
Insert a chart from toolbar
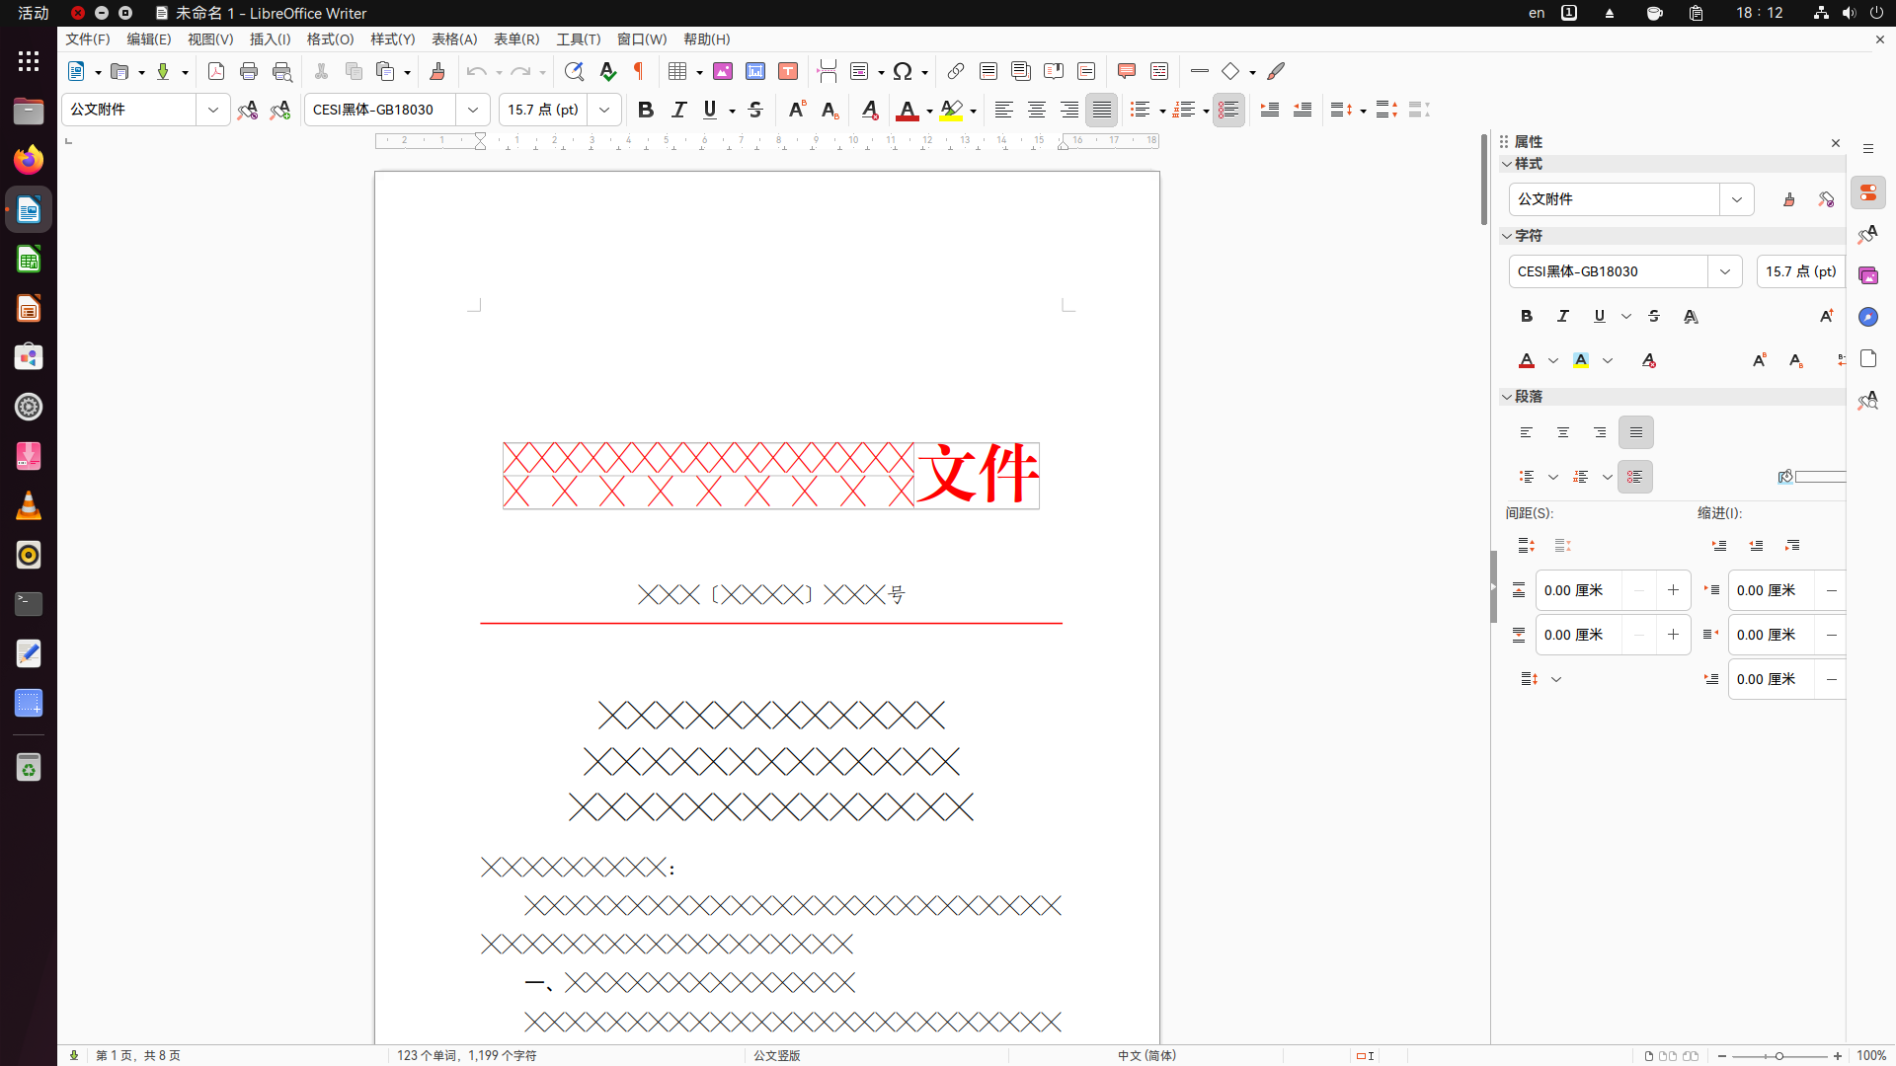(755, 71)
